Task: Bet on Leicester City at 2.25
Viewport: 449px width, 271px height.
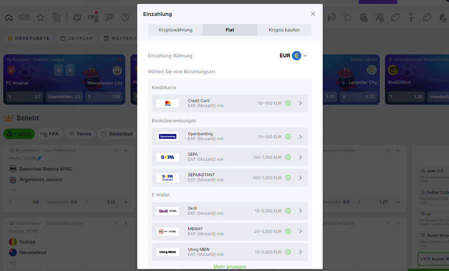Action: (358, 96)
